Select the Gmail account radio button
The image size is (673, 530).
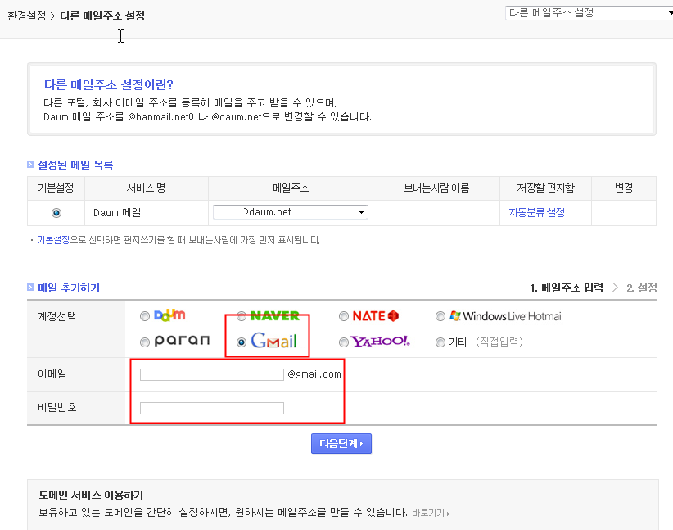tap(242, 342)
